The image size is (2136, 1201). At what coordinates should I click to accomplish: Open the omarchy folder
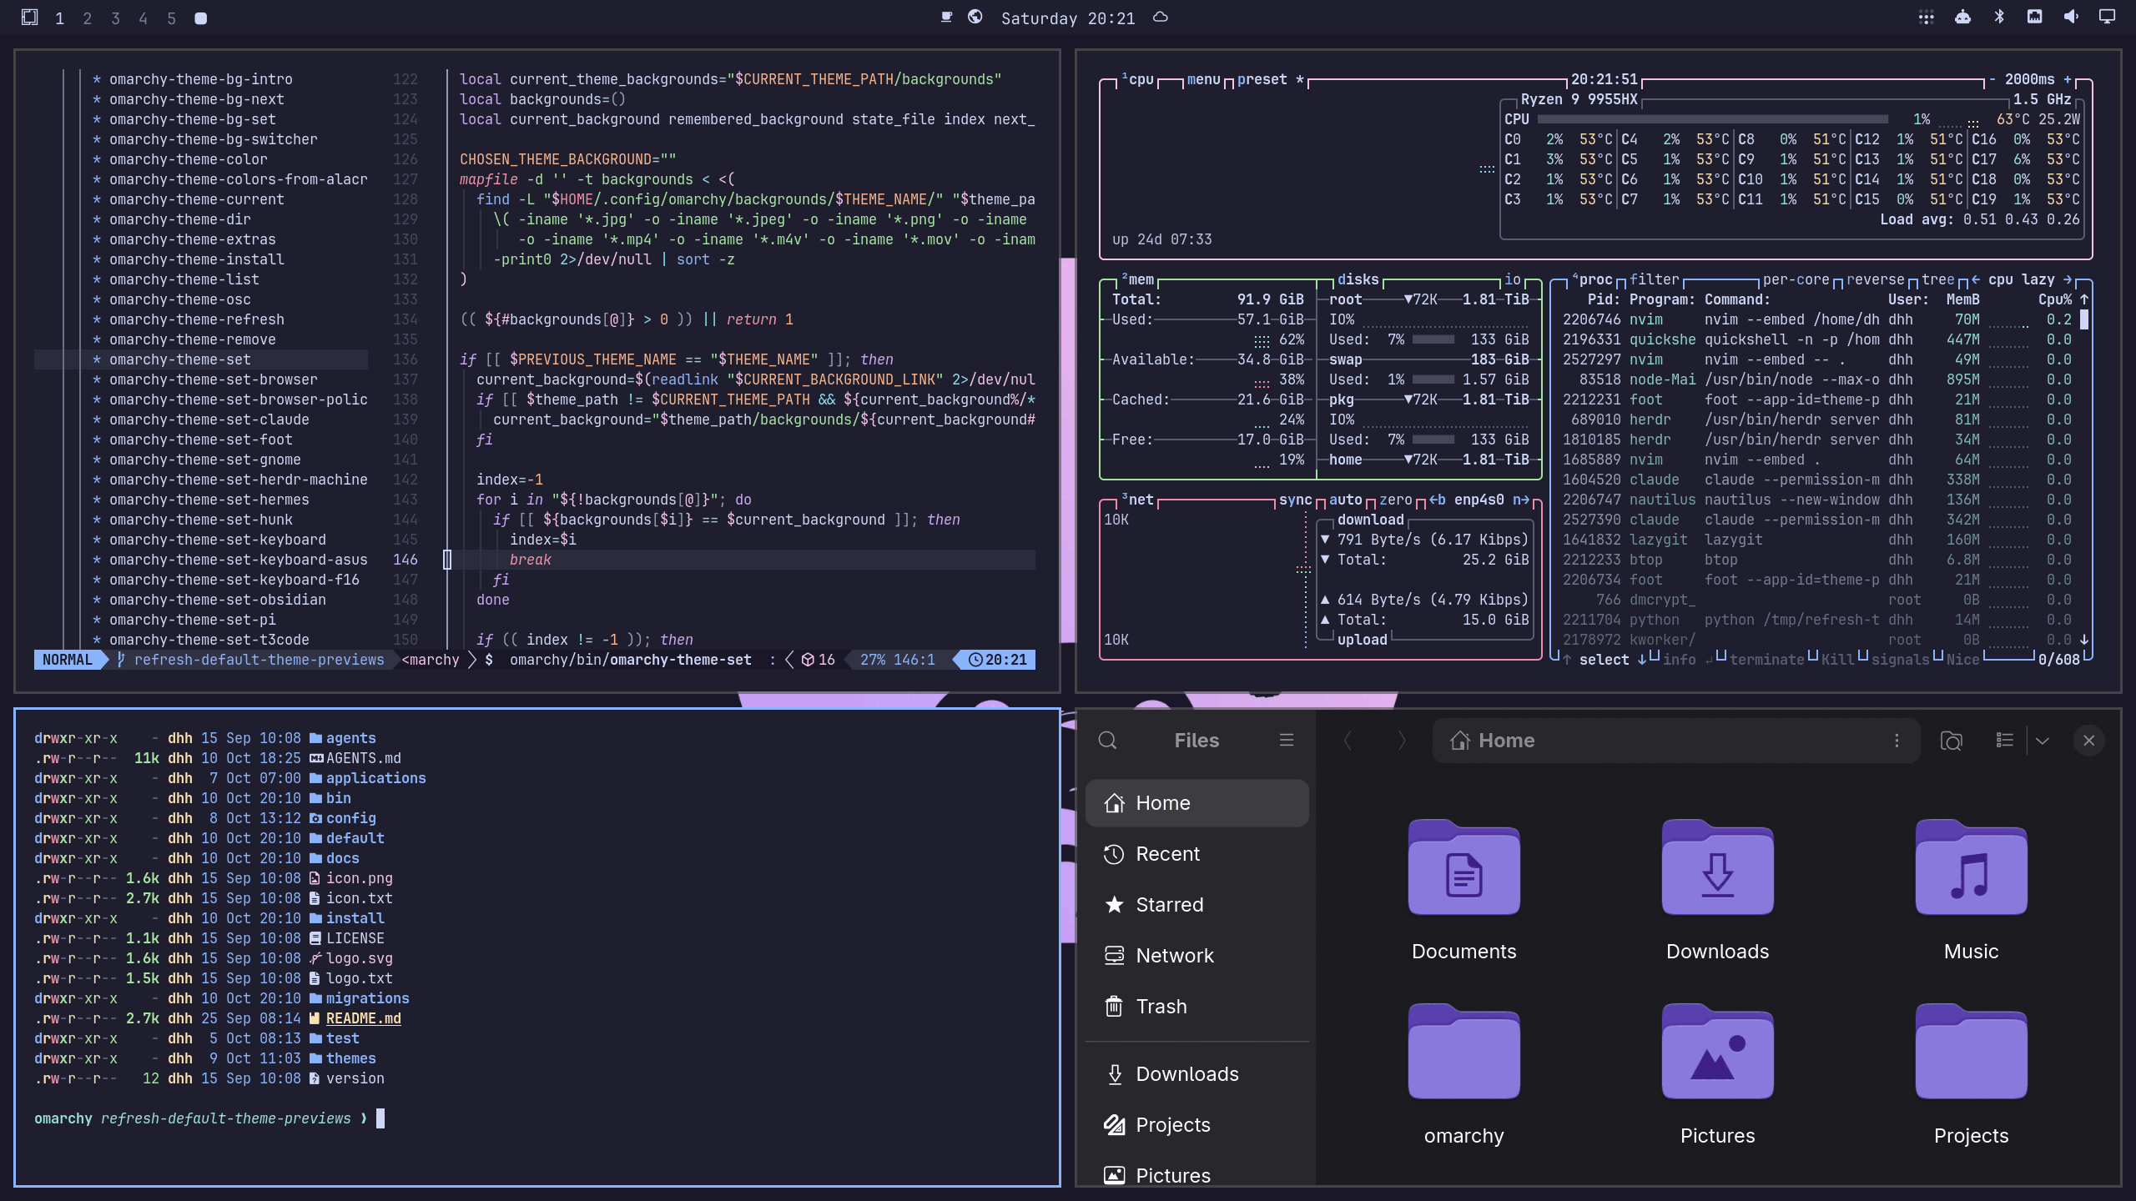(x=1464, y=1075)
